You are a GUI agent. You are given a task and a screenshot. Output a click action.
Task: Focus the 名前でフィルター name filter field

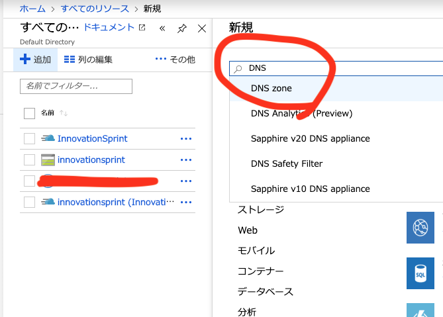pyautogui.click(x=76, y=86)
